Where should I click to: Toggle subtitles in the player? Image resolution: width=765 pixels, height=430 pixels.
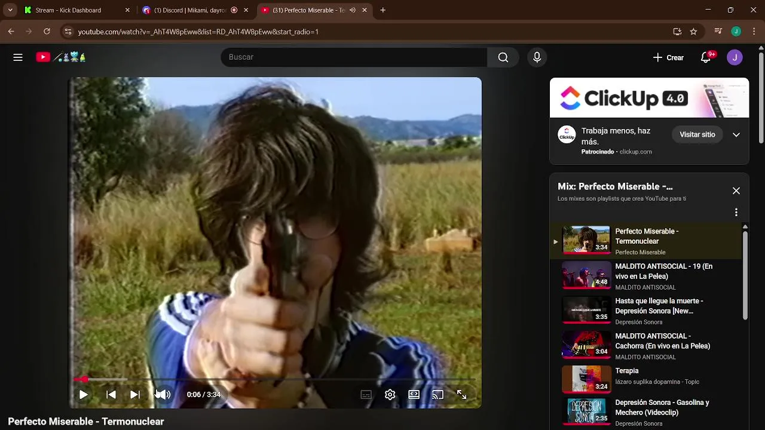tap(366, 395)
